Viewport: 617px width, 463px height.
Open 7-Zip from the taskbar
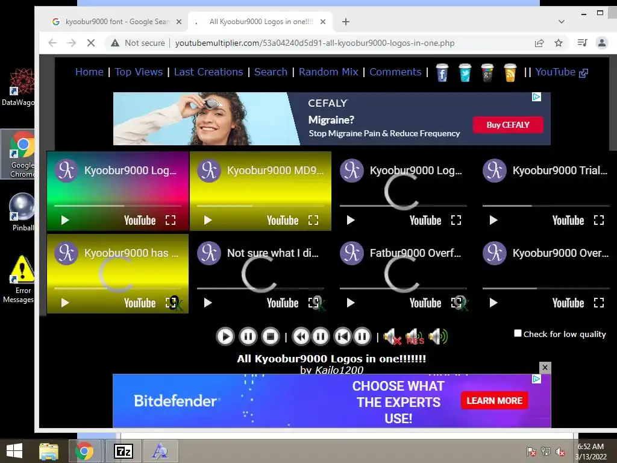click(123, 451)
